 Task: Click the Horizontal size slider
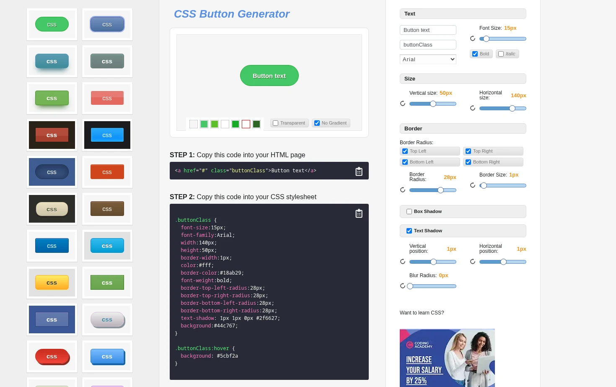503,109
